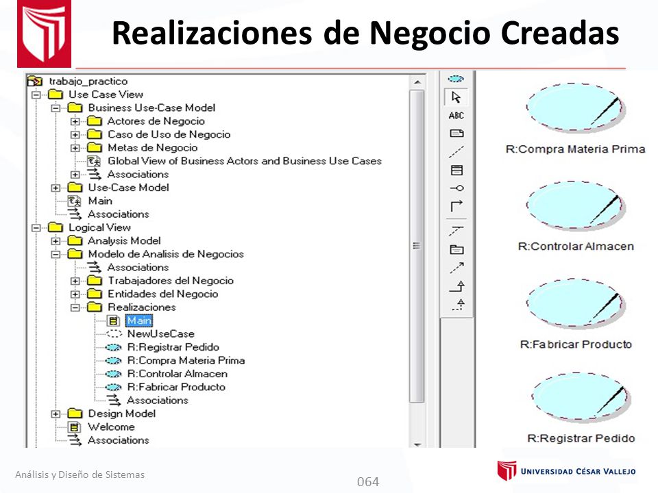Select the association class tool
The image size is (658, 493).
[456, 231]
